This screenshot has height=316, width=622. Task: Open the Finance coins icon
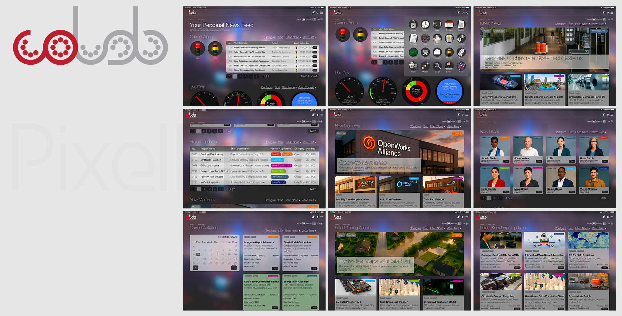(x=449, y=38)
